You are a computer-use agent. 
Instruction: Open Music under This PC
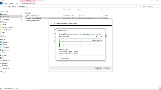tap(4, 53)
